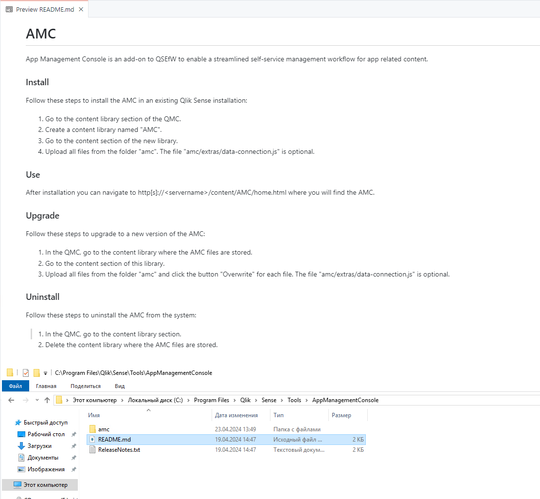Click the folder icon in the address bar
The image size is (540, 499).
click(59, 400)
